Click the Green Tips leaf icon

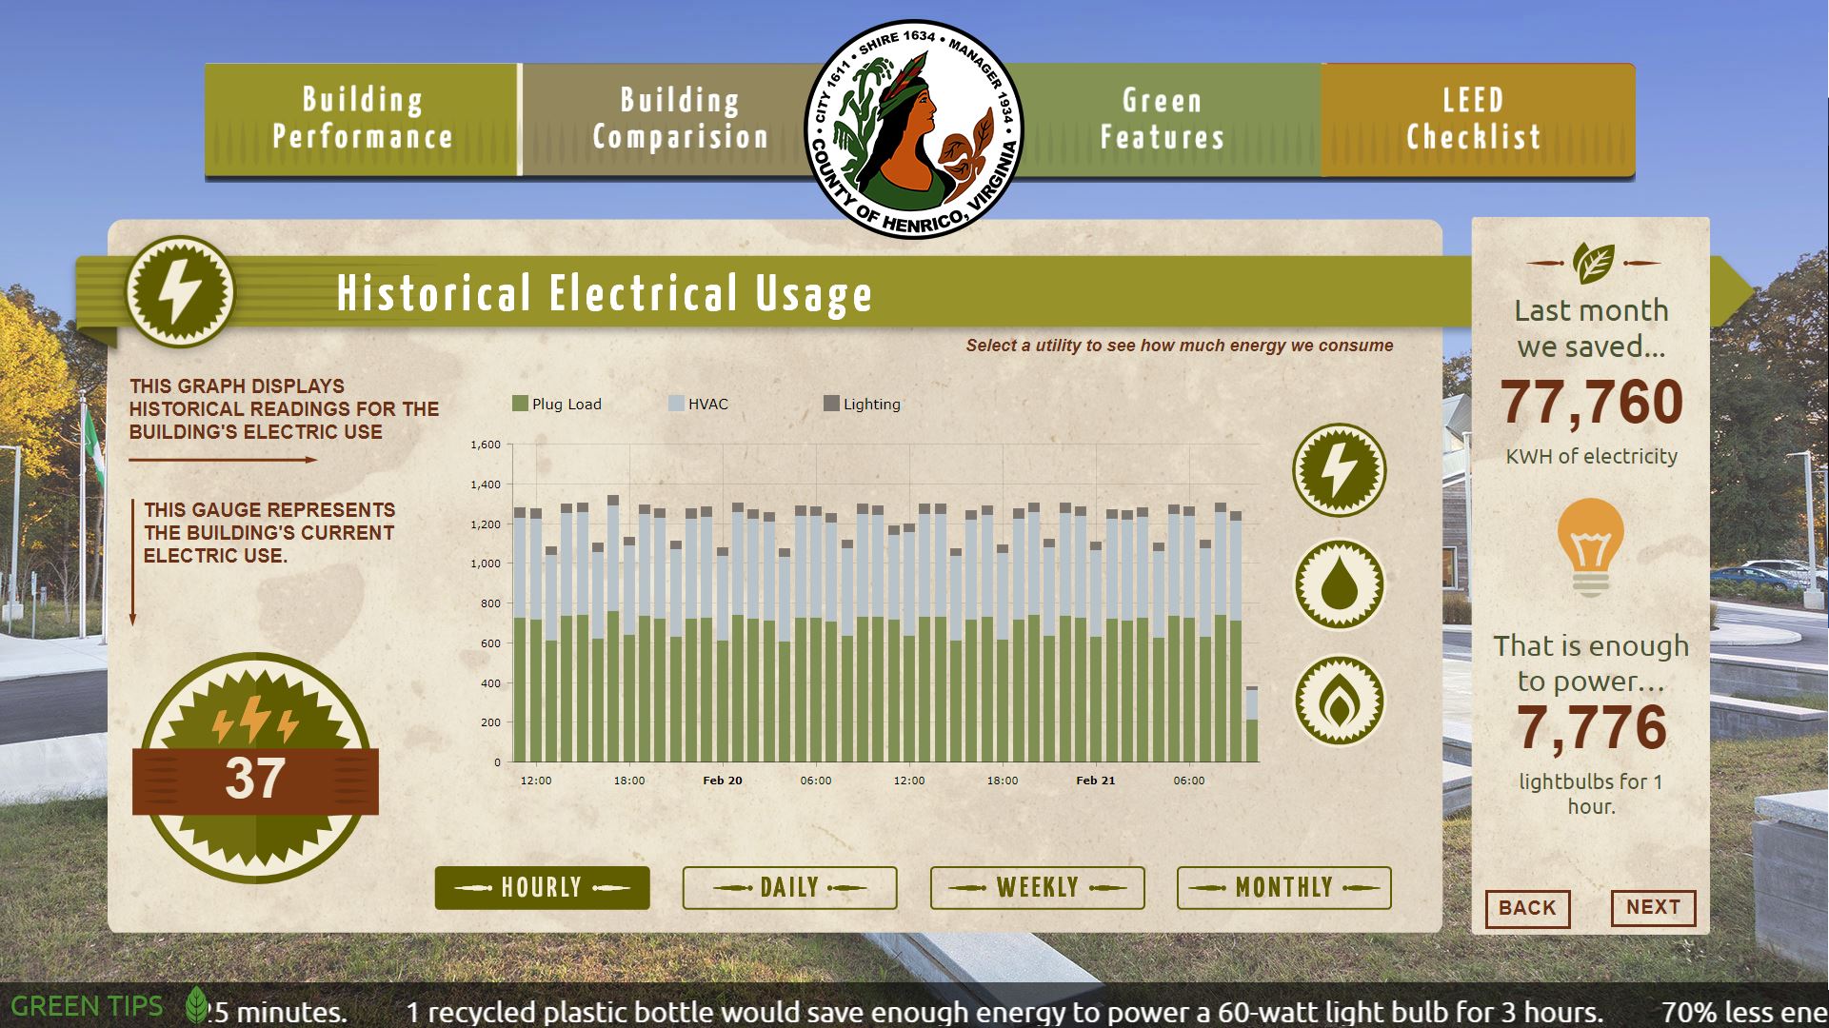196,1005
